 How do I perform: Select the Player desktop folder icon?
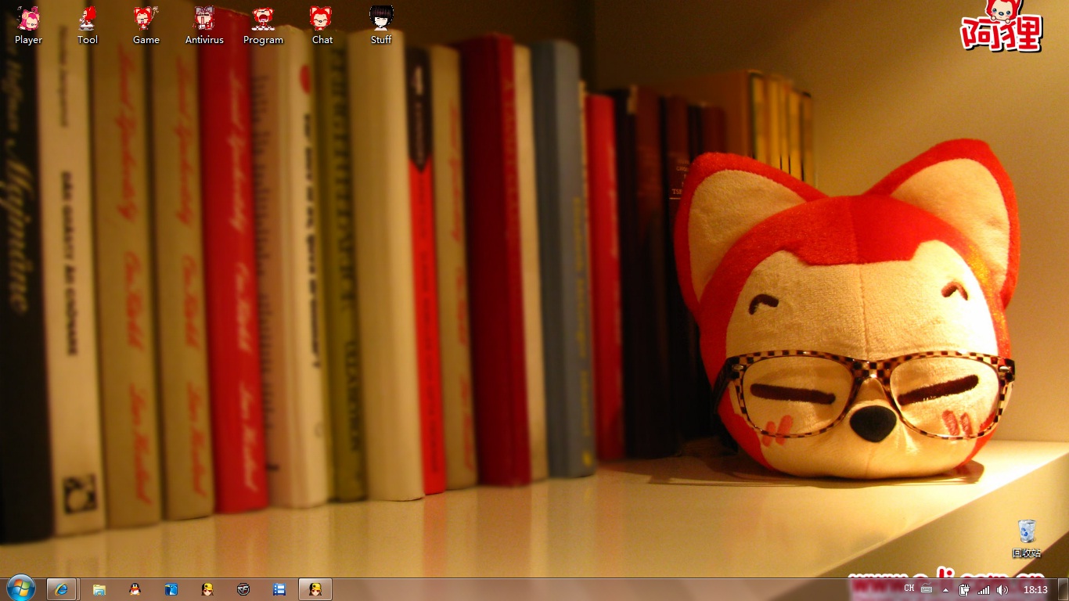(x=28, y=24)
